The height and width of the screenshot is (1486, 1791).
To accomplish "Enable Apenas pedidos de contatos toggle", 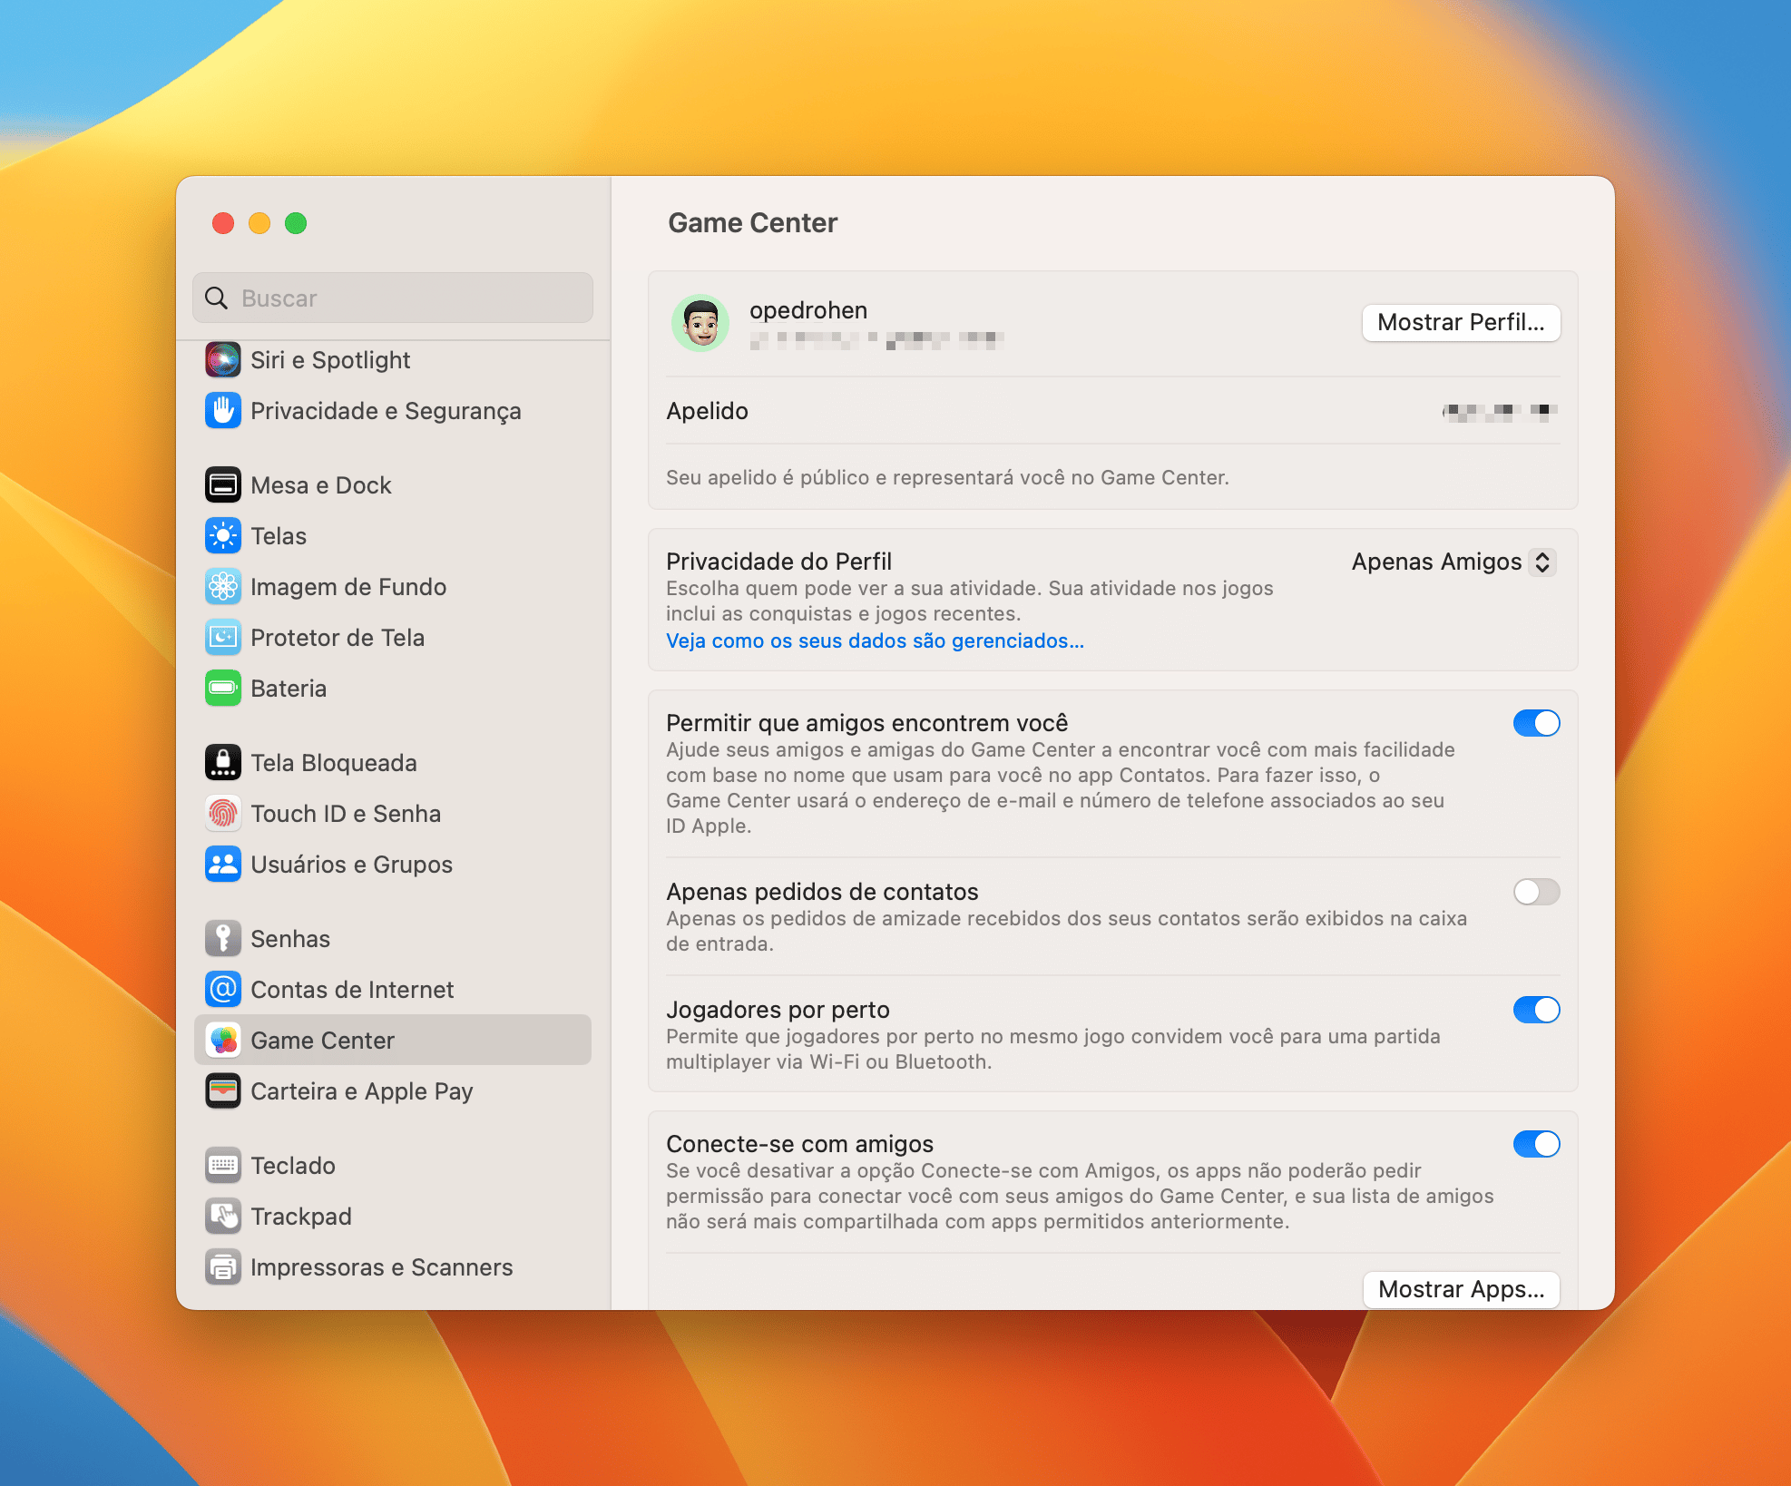I will coord(1535,893).
